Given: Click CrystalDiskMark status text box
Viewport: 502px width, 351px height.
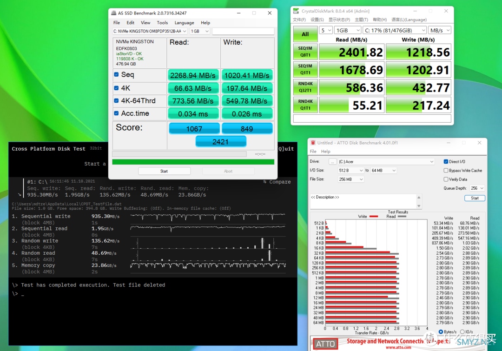Looking at the screenshot, I should [372, 119].
